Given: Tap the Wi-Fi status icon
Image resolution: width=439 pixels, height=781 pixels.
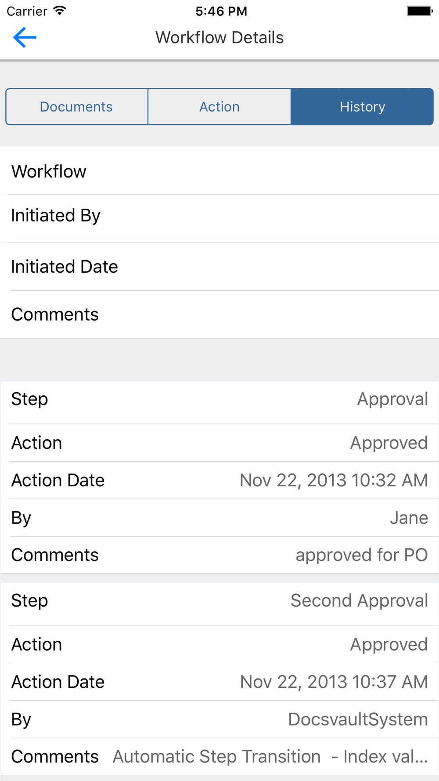Looking at the screenshot, I should (59, 11).
